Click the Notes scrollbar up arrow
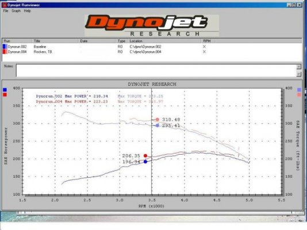Image resolution: width=307 pixels, height=230 pixels. click(x=299, y=67)
